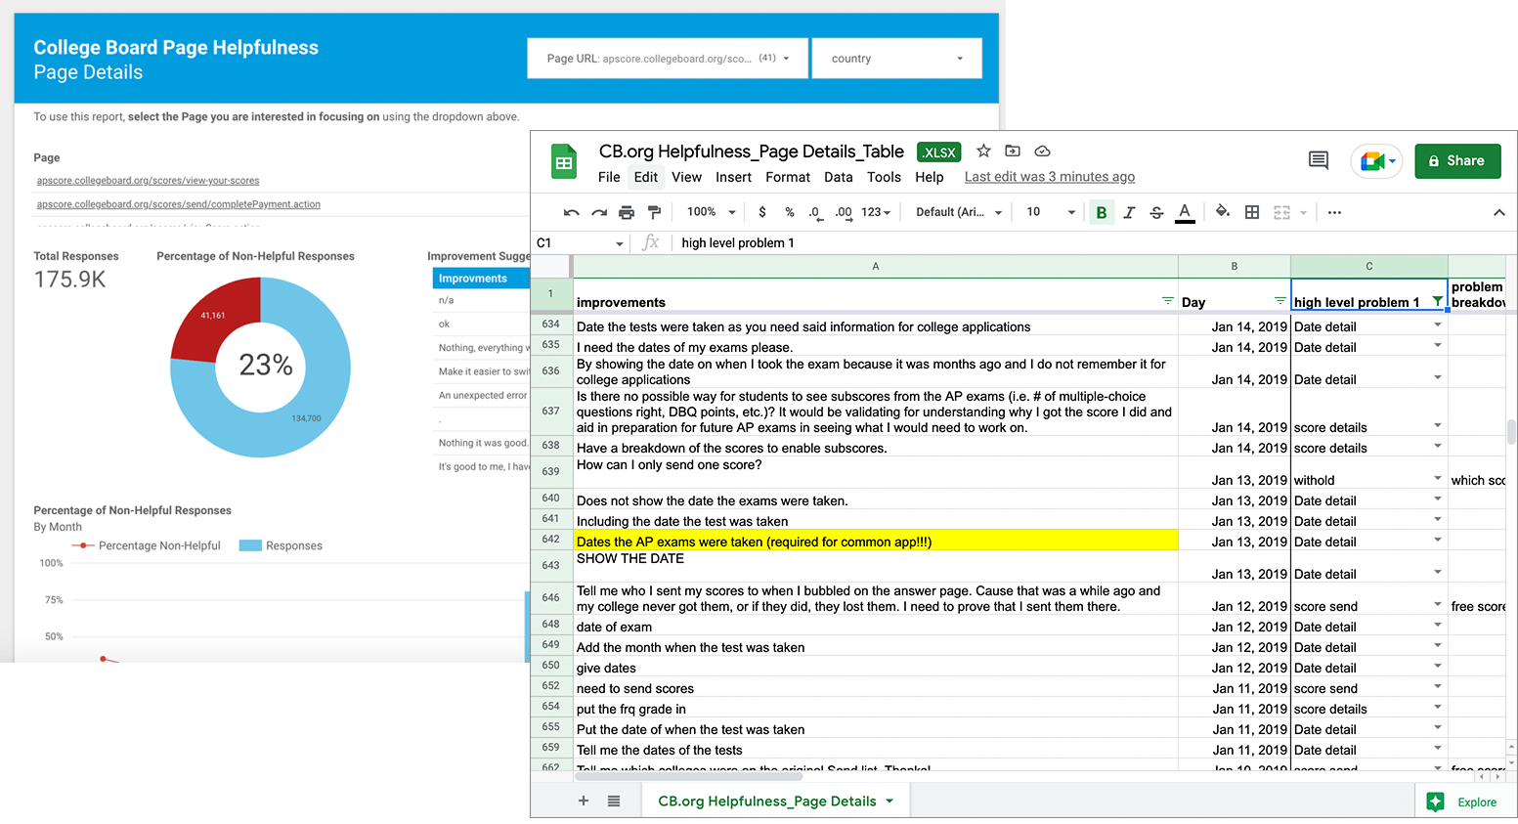Open active filter on high level problem 1

pos(1437,301)
